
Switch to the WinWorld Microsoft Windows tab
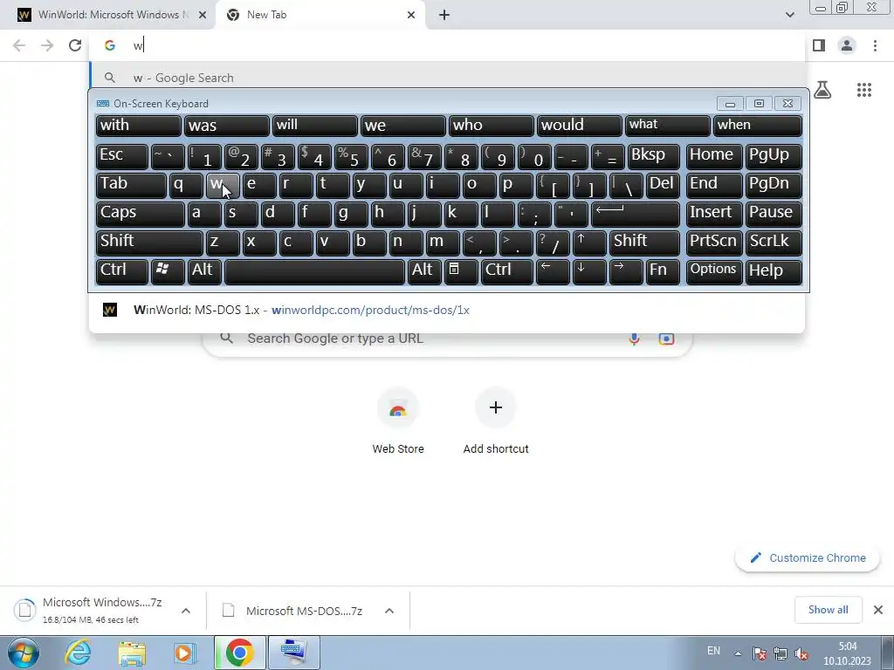108,15
